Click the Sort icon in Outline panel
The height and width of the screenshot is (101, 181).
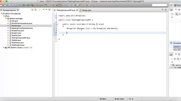click(178, 59)
